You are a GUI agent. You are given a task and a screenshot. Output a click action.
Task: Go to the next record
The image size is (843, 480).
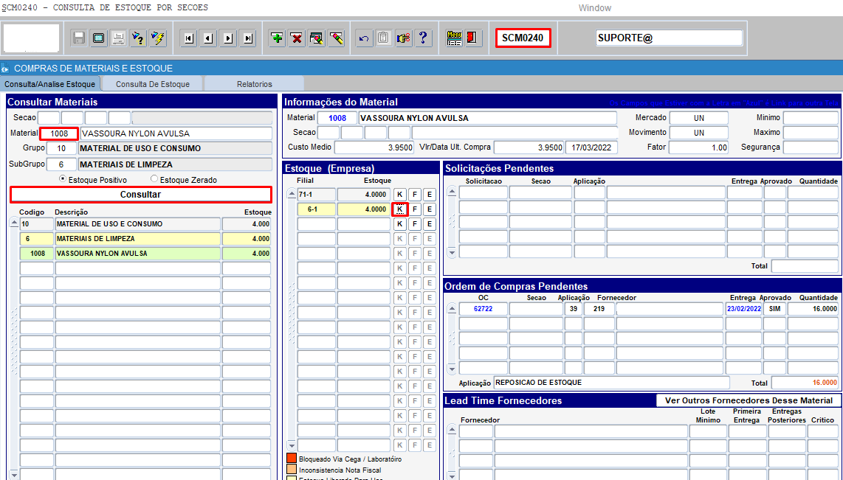(229, 38)
